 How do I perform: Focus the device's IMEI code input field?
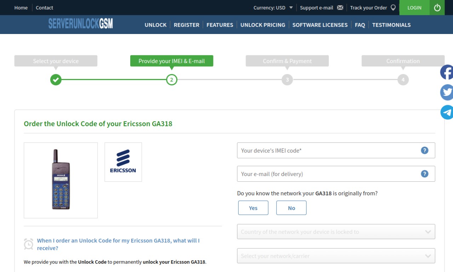(x=336, y=151)
